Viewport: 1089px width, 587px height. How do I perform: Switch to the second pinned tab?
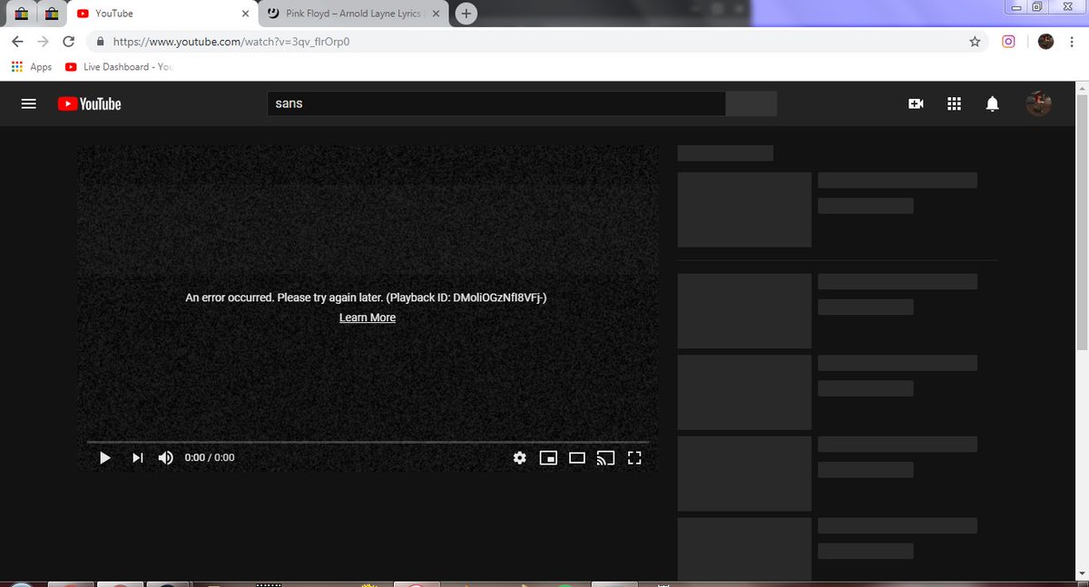tap(52, 14)
